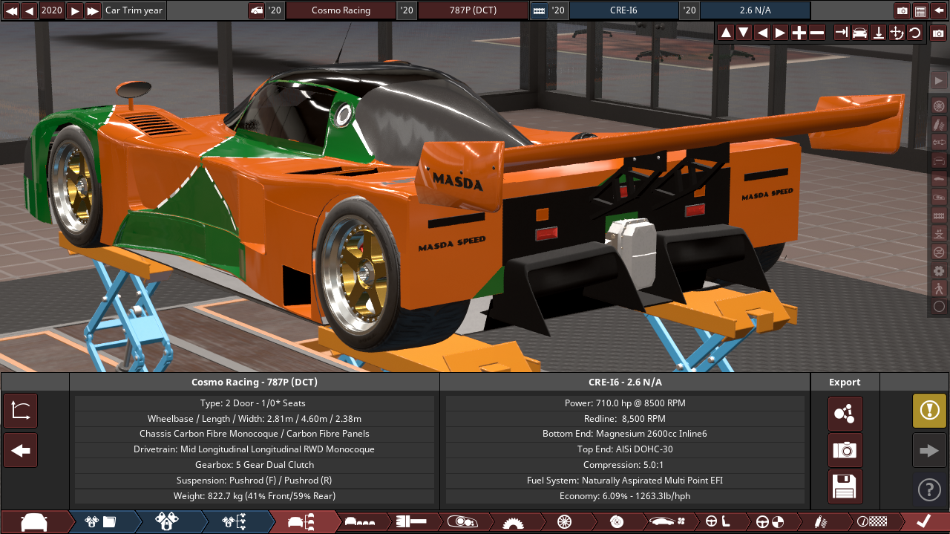Move camera up with up-arrow button
Viewport: 950px width, 534px height.
[x=726, y=33]
